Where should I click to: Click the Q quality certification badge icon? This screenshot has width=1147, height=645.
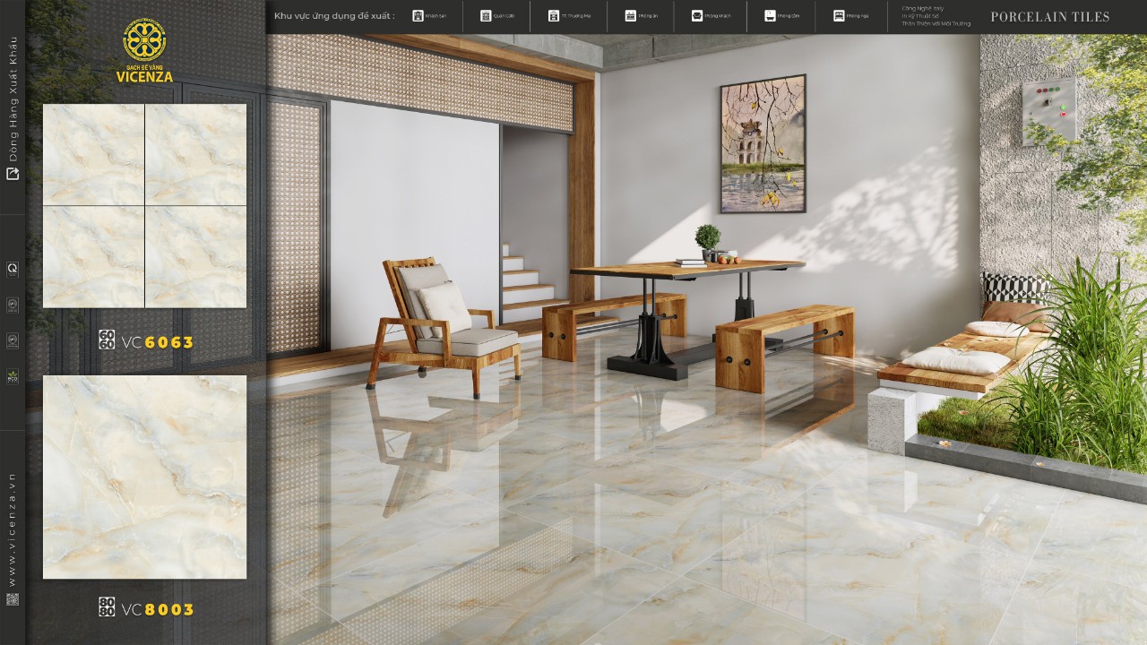pyautogui.click(x=13, y=269)
